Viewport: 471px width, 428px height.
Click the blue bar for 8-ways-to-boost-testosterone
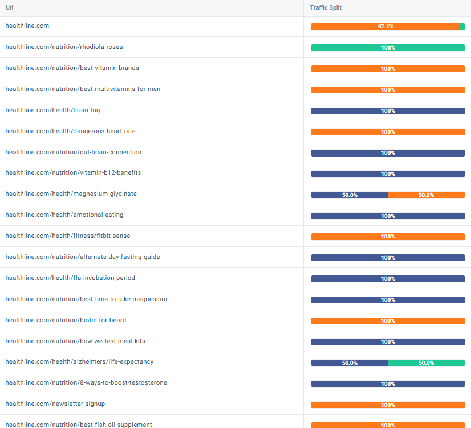pyautogui.click(x=388, y=384)
